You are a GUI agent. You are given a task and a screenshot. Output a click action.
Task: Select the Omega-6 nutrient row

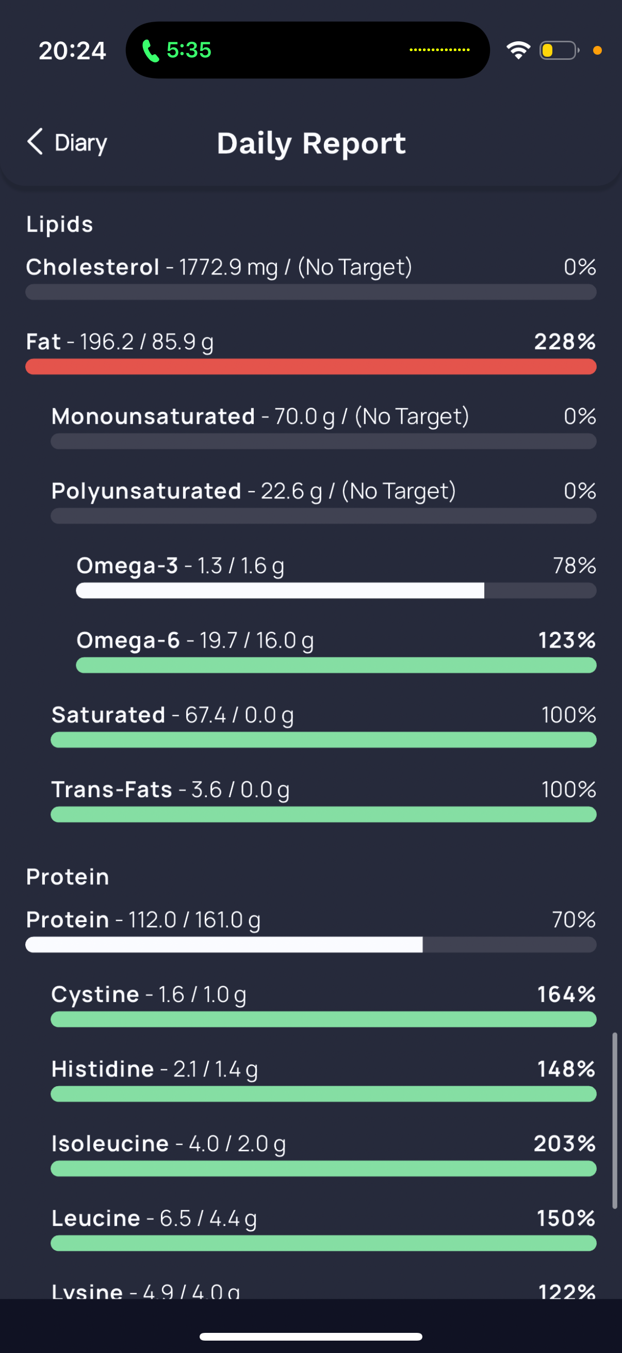[336, 650]
